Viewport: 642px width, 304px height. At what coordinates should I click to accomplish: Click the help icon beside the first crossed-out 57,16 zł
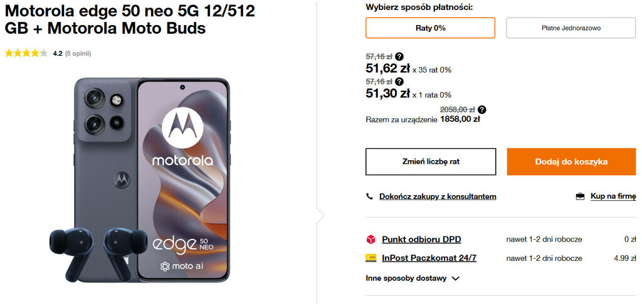[399, 56]
